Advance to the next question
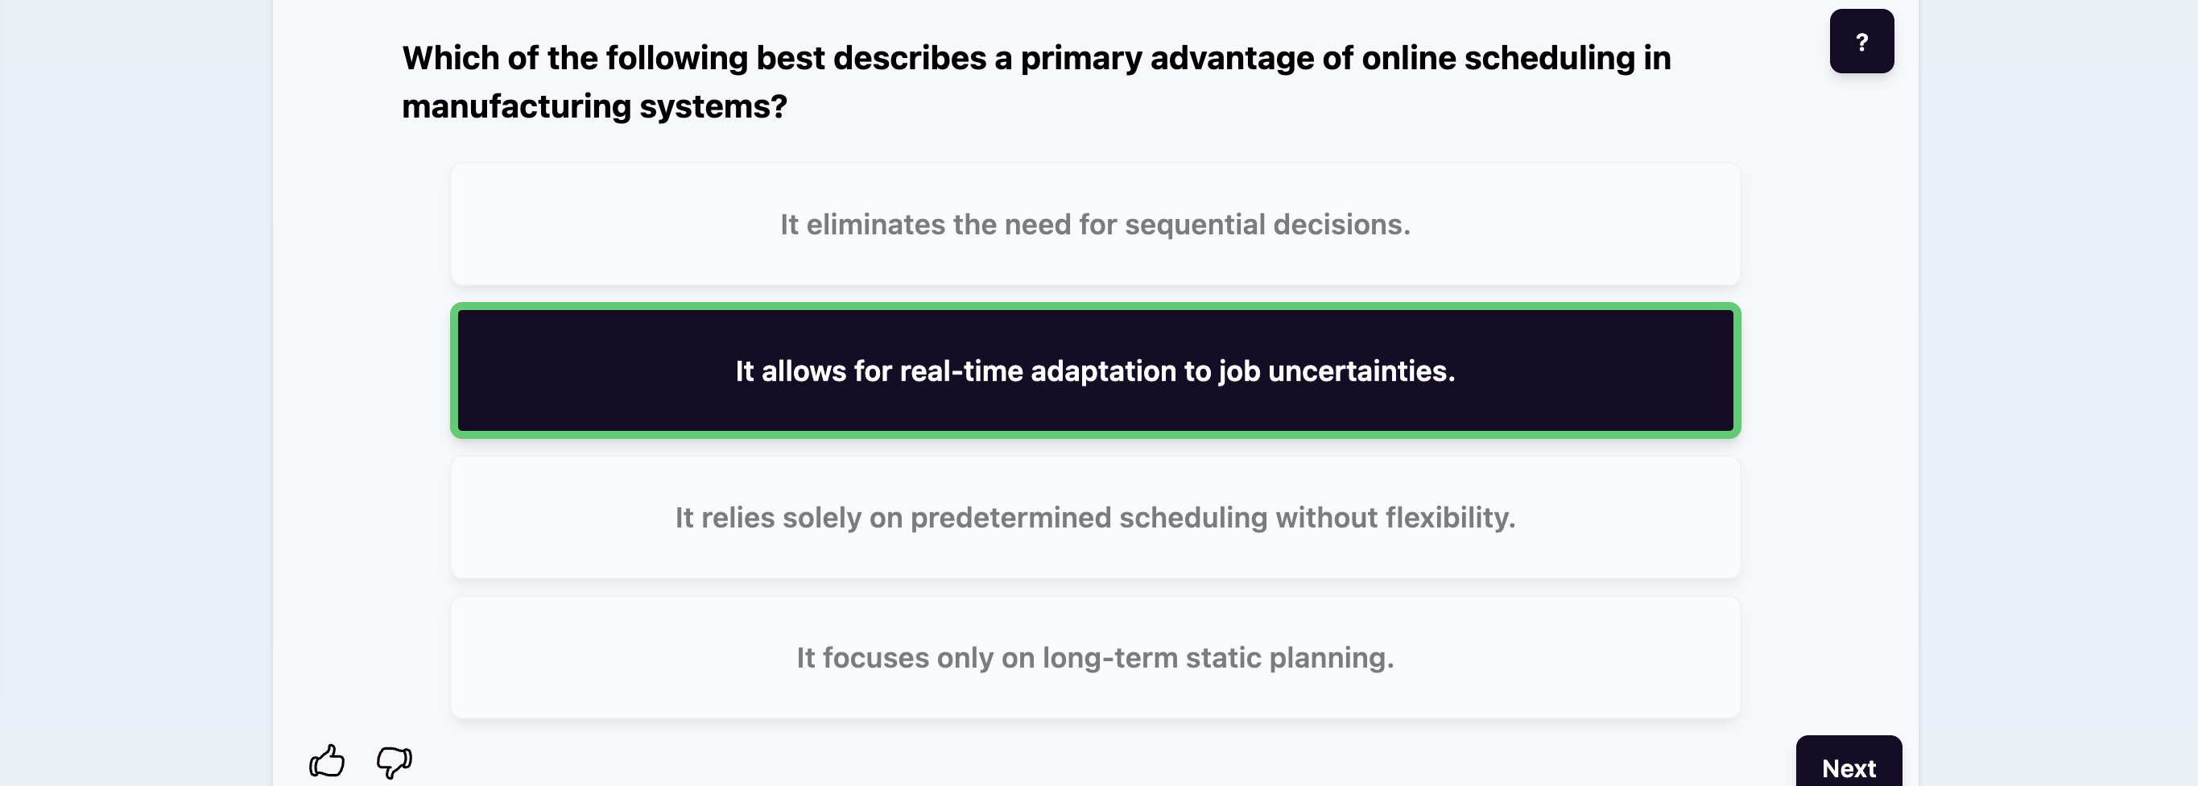 (x=1848, y=766)
